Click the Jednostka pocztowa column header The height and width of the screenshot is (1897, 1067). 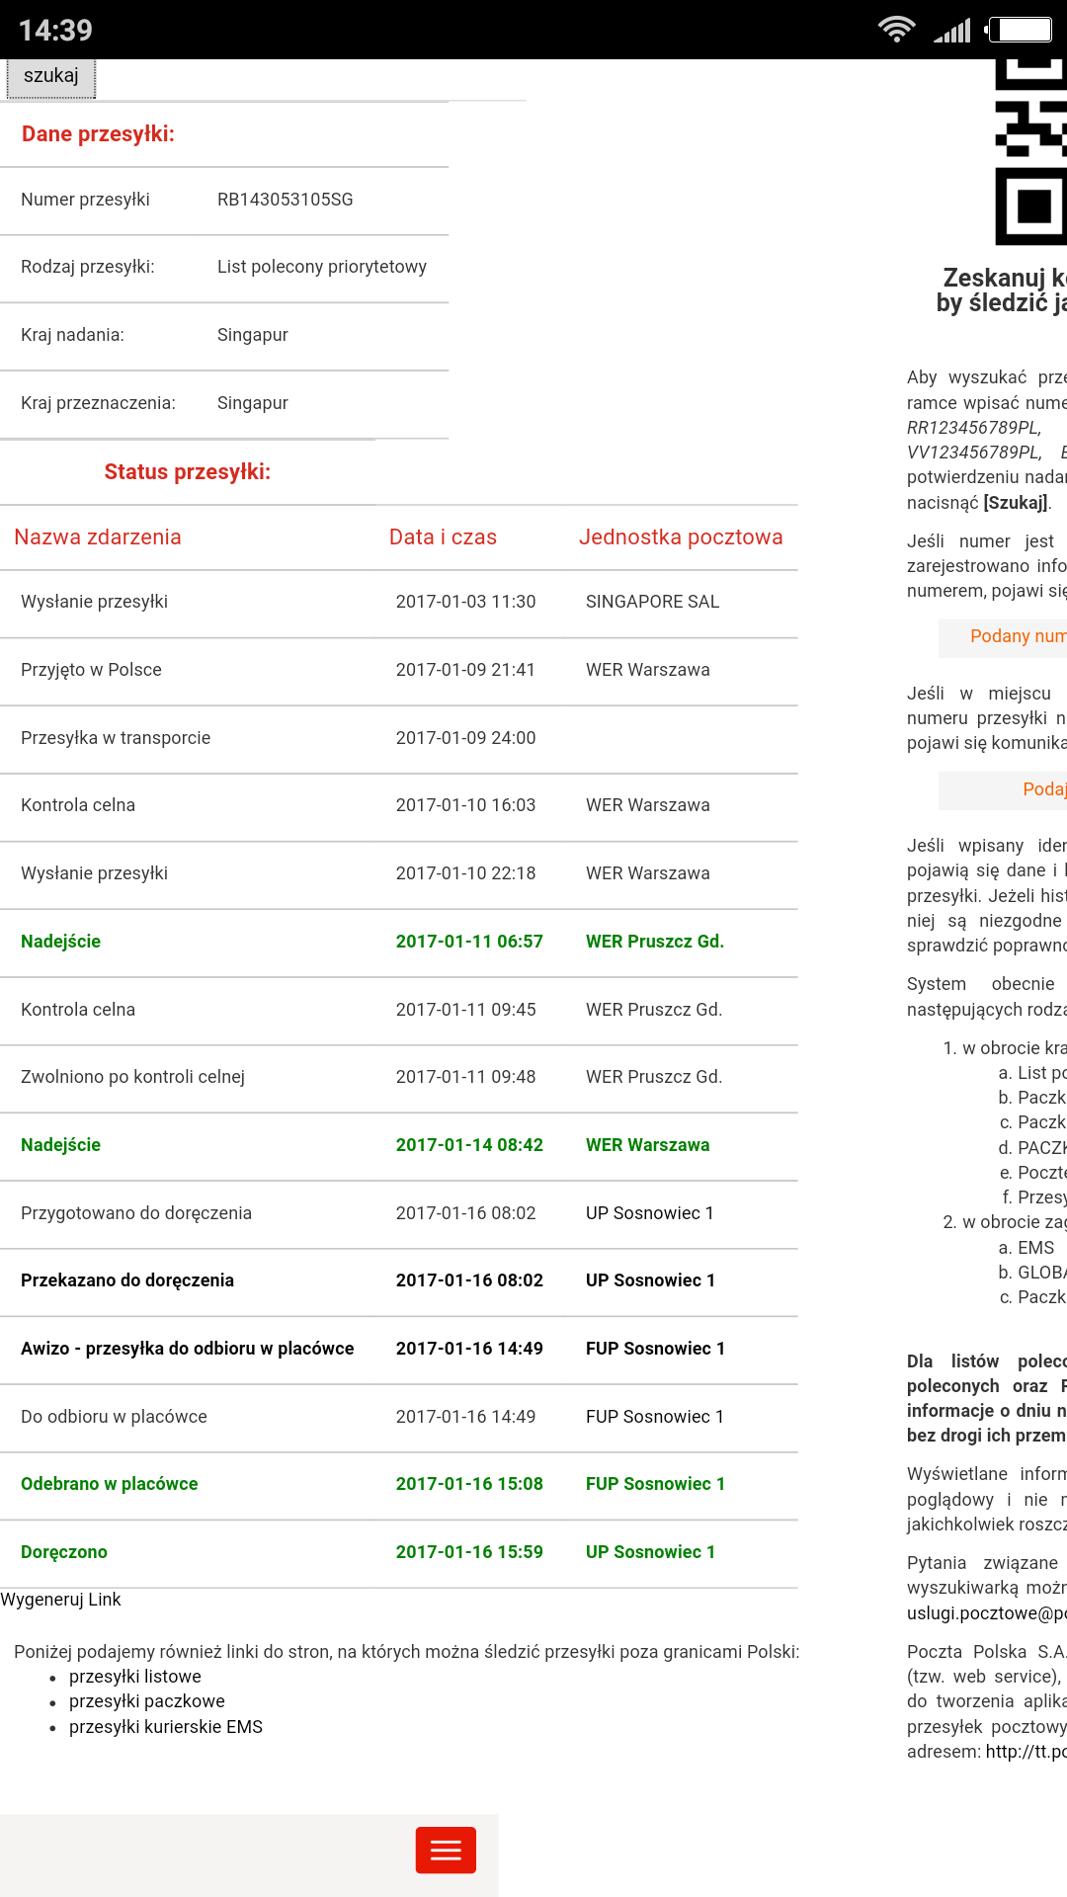tap(681, 537)
